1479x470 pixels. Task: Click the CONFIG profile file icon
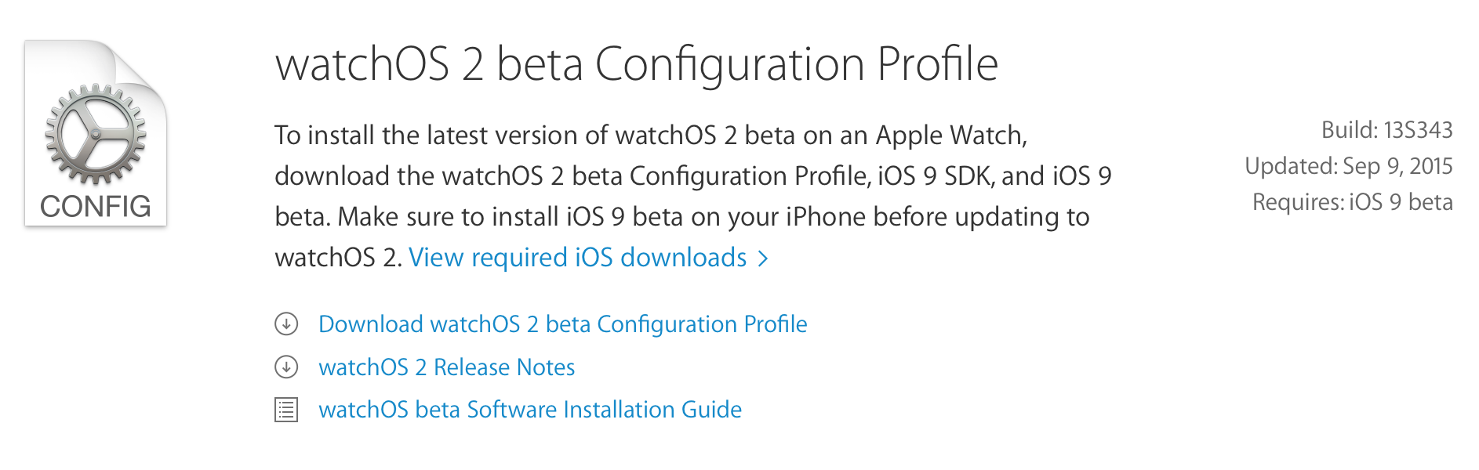[94, 133]
